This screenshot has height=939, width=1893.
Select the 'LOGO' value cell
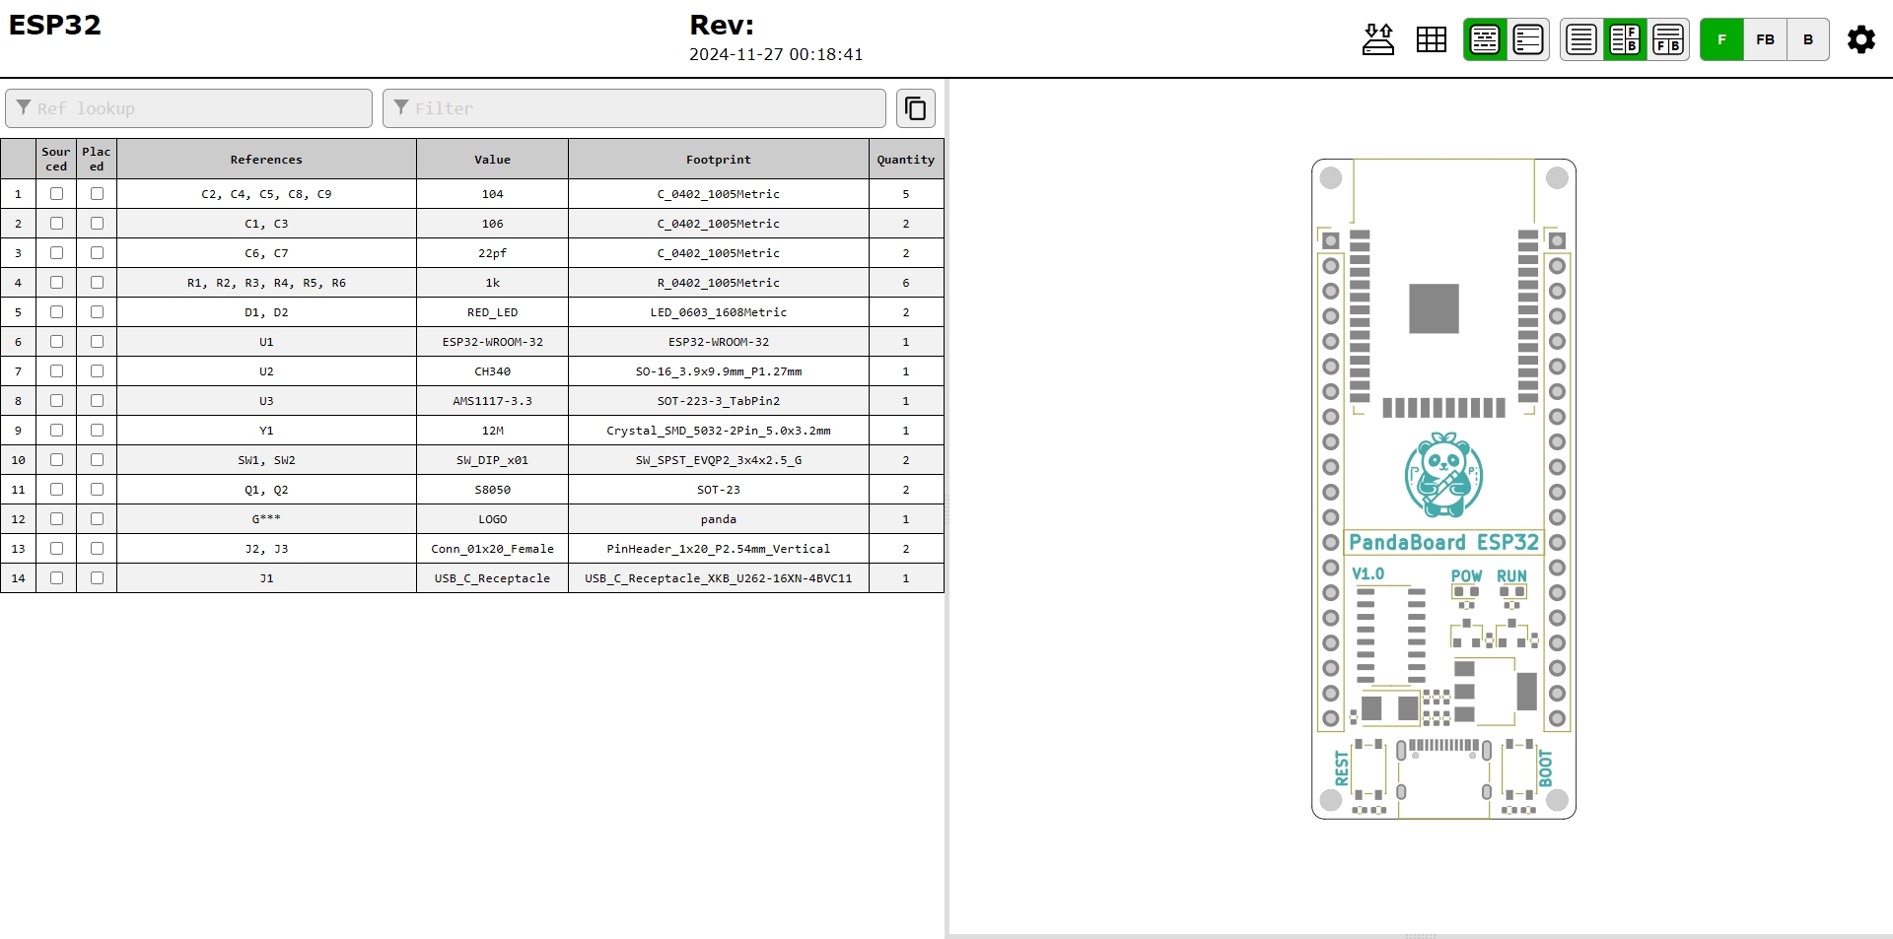tap(492, 519)
